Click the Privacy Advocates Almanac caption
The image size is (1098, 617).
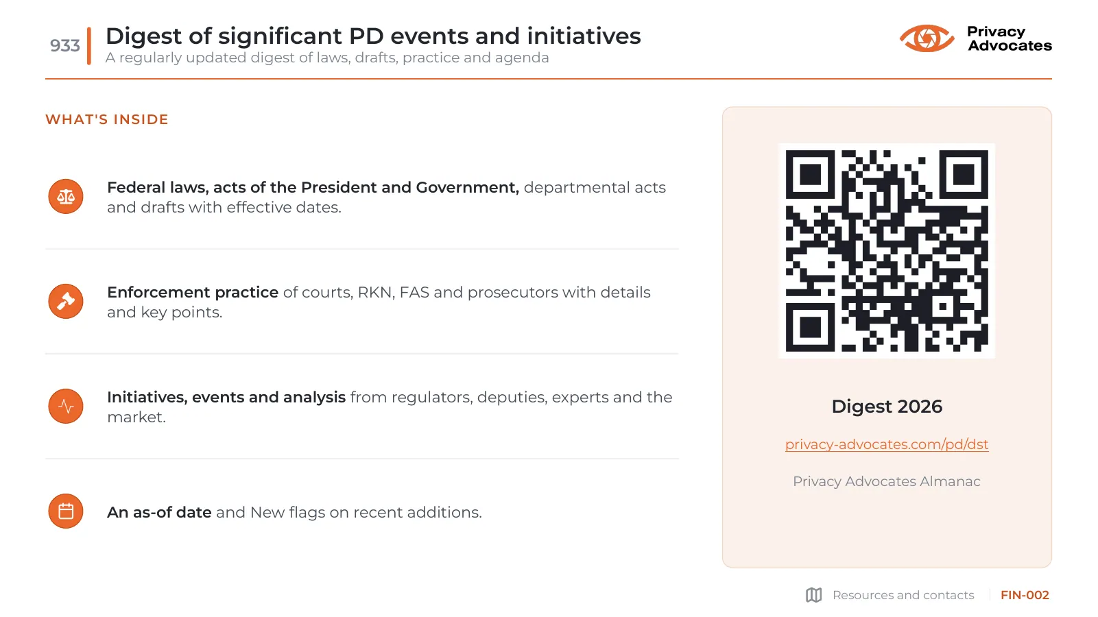(887, 481)
